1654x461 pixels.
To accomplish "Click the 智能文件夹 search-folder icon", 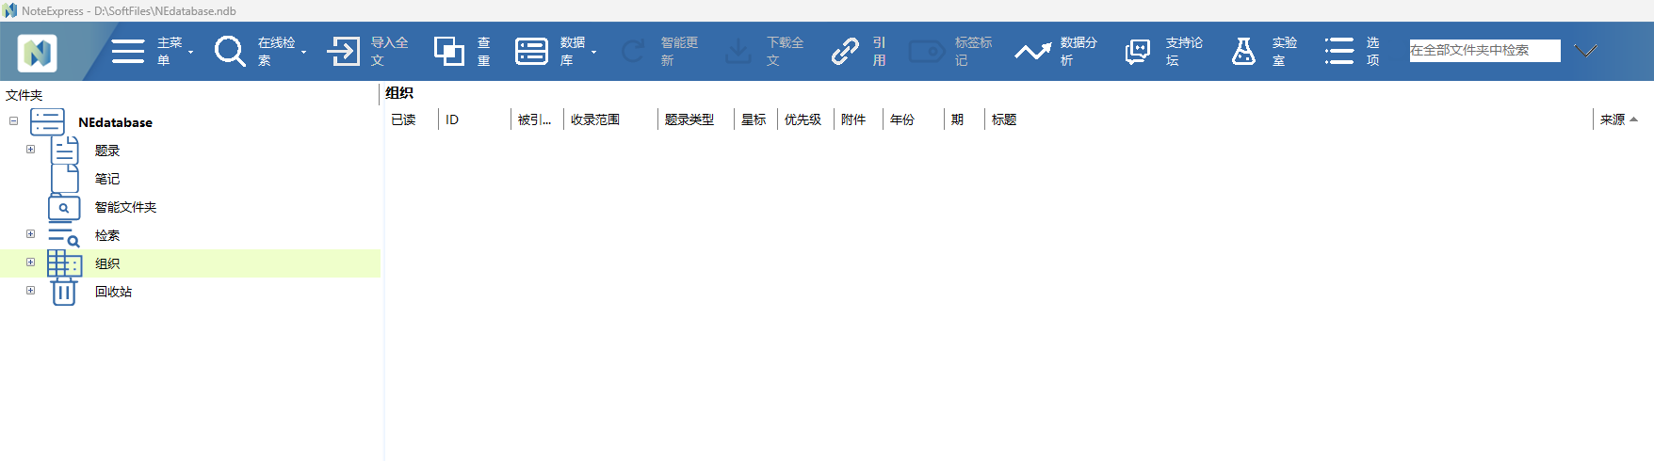I will coord(64,207).
